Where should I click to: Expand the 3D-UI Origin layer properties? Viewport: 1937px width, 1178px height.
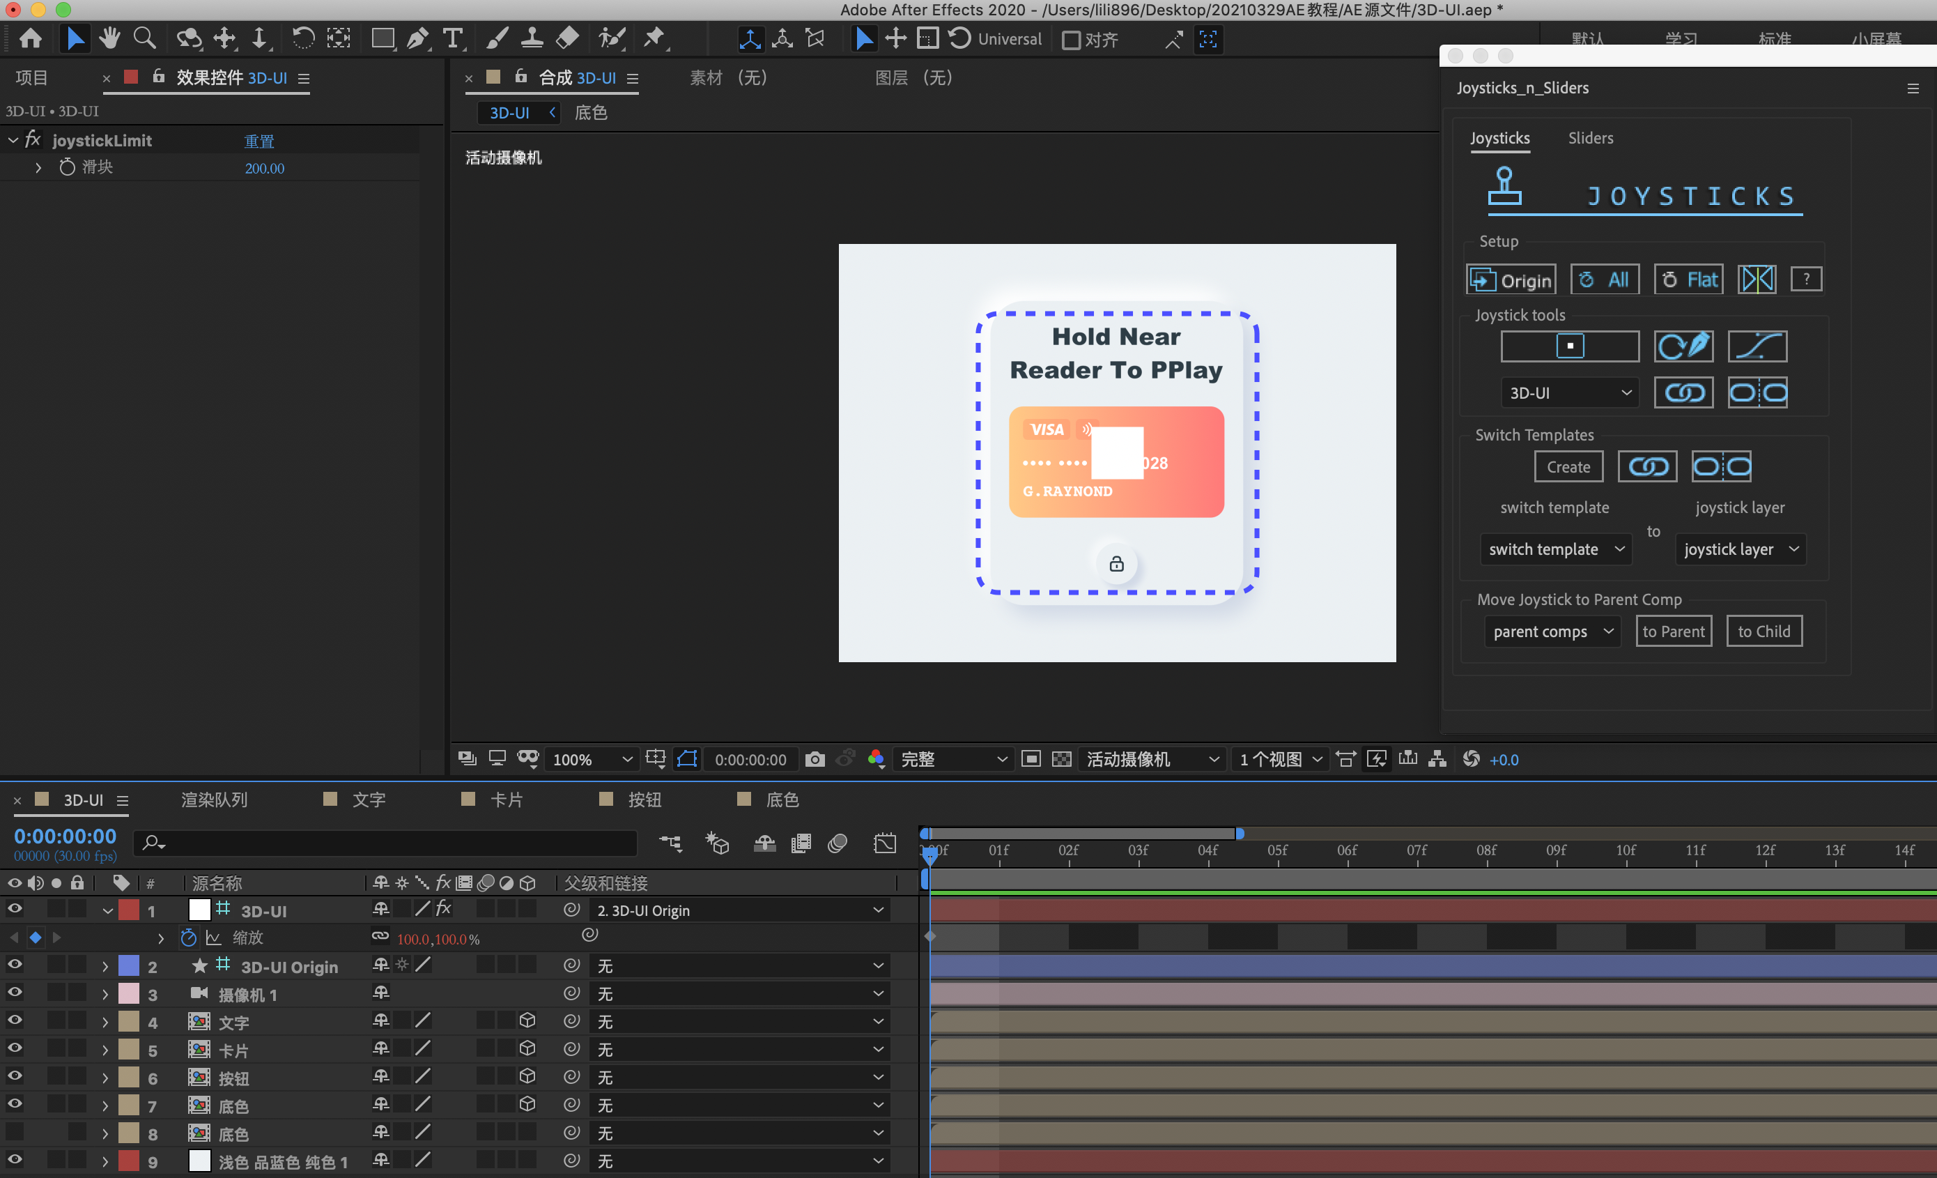point(105,965)
